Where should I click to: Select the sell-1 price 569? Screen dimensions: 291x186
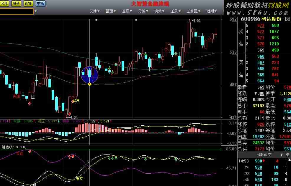(261, 50)
